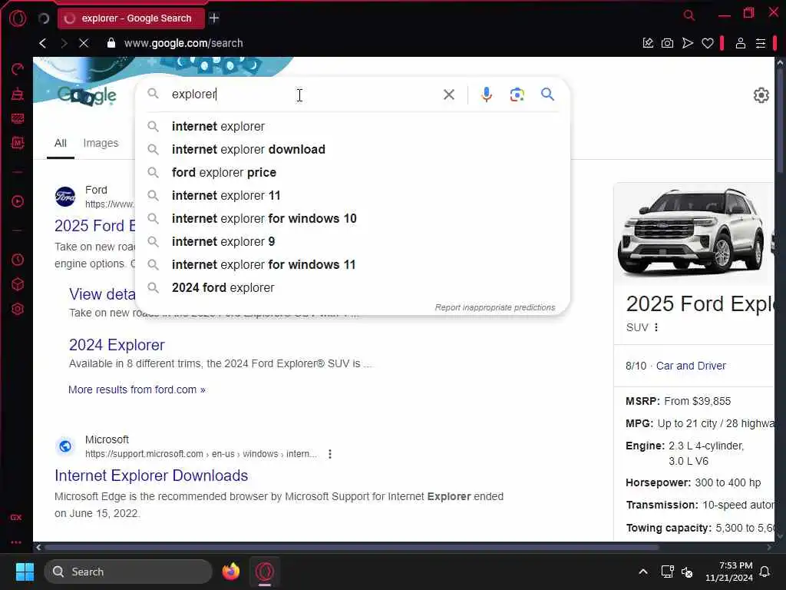Open new tab with plus button

point(214,18)
